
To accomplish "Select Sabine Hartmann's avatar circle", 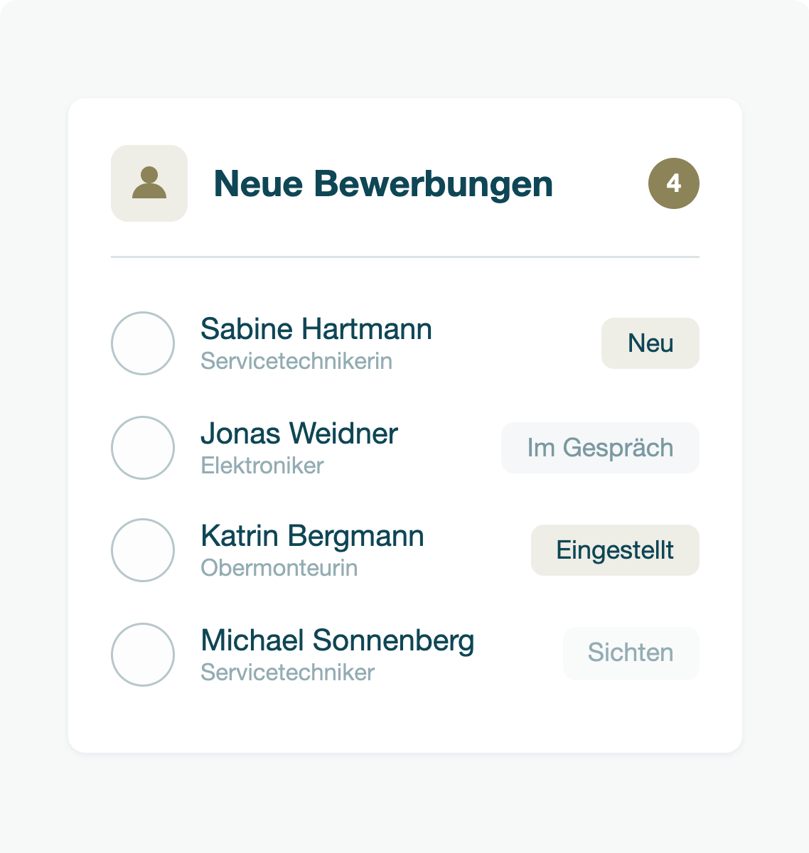I will point(143,343).
